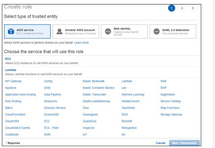Select API Gateway from service list
This screenshot has height=148, width=215.
[13, 81]
